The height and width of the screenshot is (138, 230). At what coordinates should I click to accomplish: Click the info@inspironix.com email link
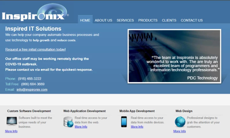(x=32, y=89)
